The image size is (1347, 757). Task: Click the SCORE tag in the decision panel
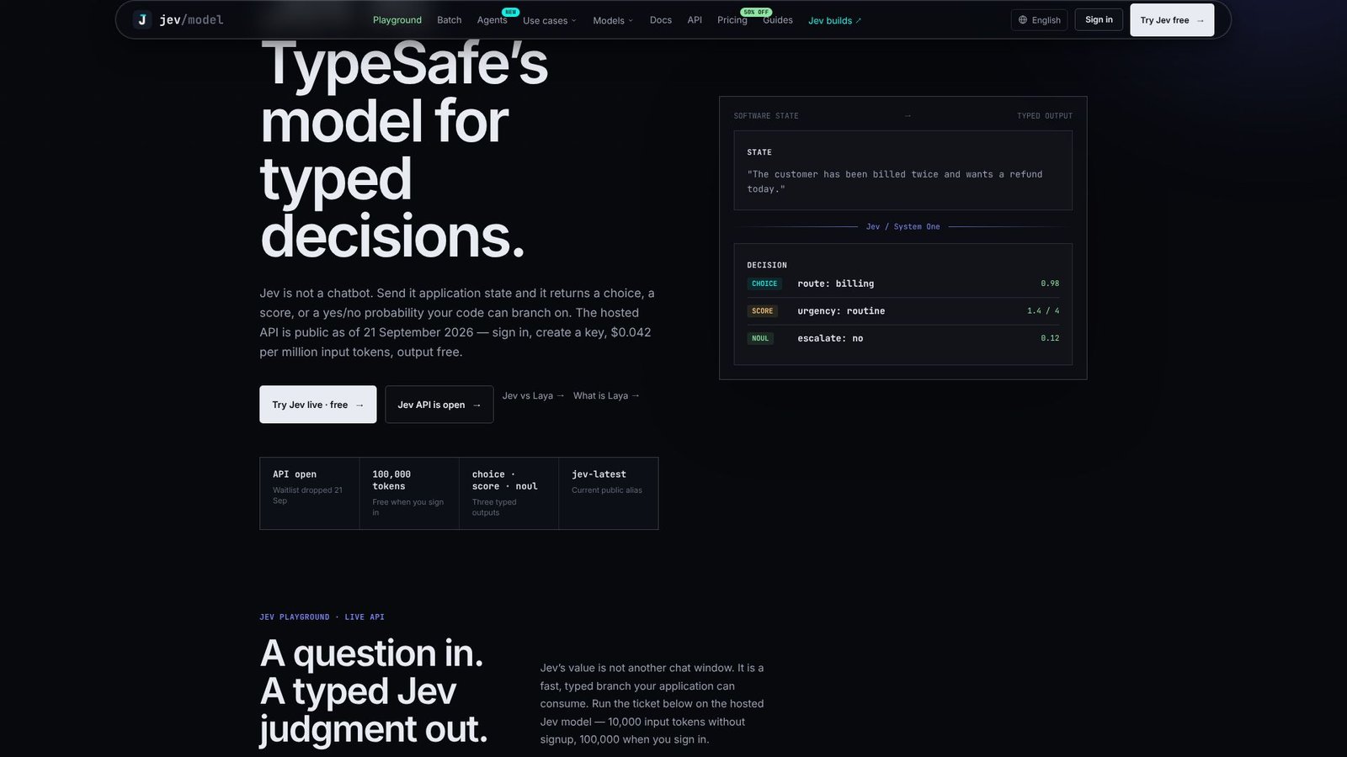(763, 311)
